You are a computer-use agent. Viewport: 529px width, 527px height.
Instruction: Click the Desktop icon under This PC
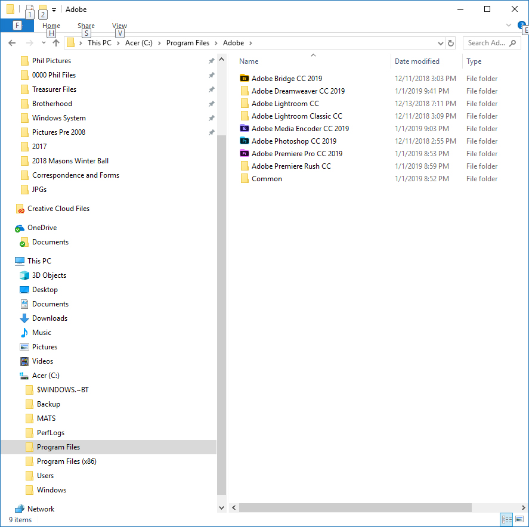point(24,290)
